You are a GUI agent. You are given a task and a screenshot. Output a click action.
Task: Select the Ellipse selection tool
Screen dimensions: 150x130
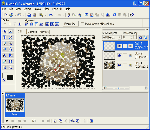pos(11,37)
